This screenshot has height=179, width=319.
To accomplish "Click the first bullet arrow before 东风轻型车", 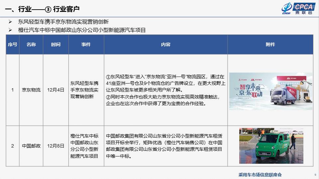I will coord(10,22).
